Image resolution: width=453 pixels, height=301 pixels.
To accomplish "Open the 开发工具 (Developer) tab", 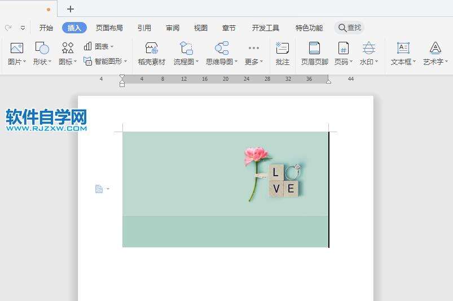I will pyautogui.click(x=266, y=28).
